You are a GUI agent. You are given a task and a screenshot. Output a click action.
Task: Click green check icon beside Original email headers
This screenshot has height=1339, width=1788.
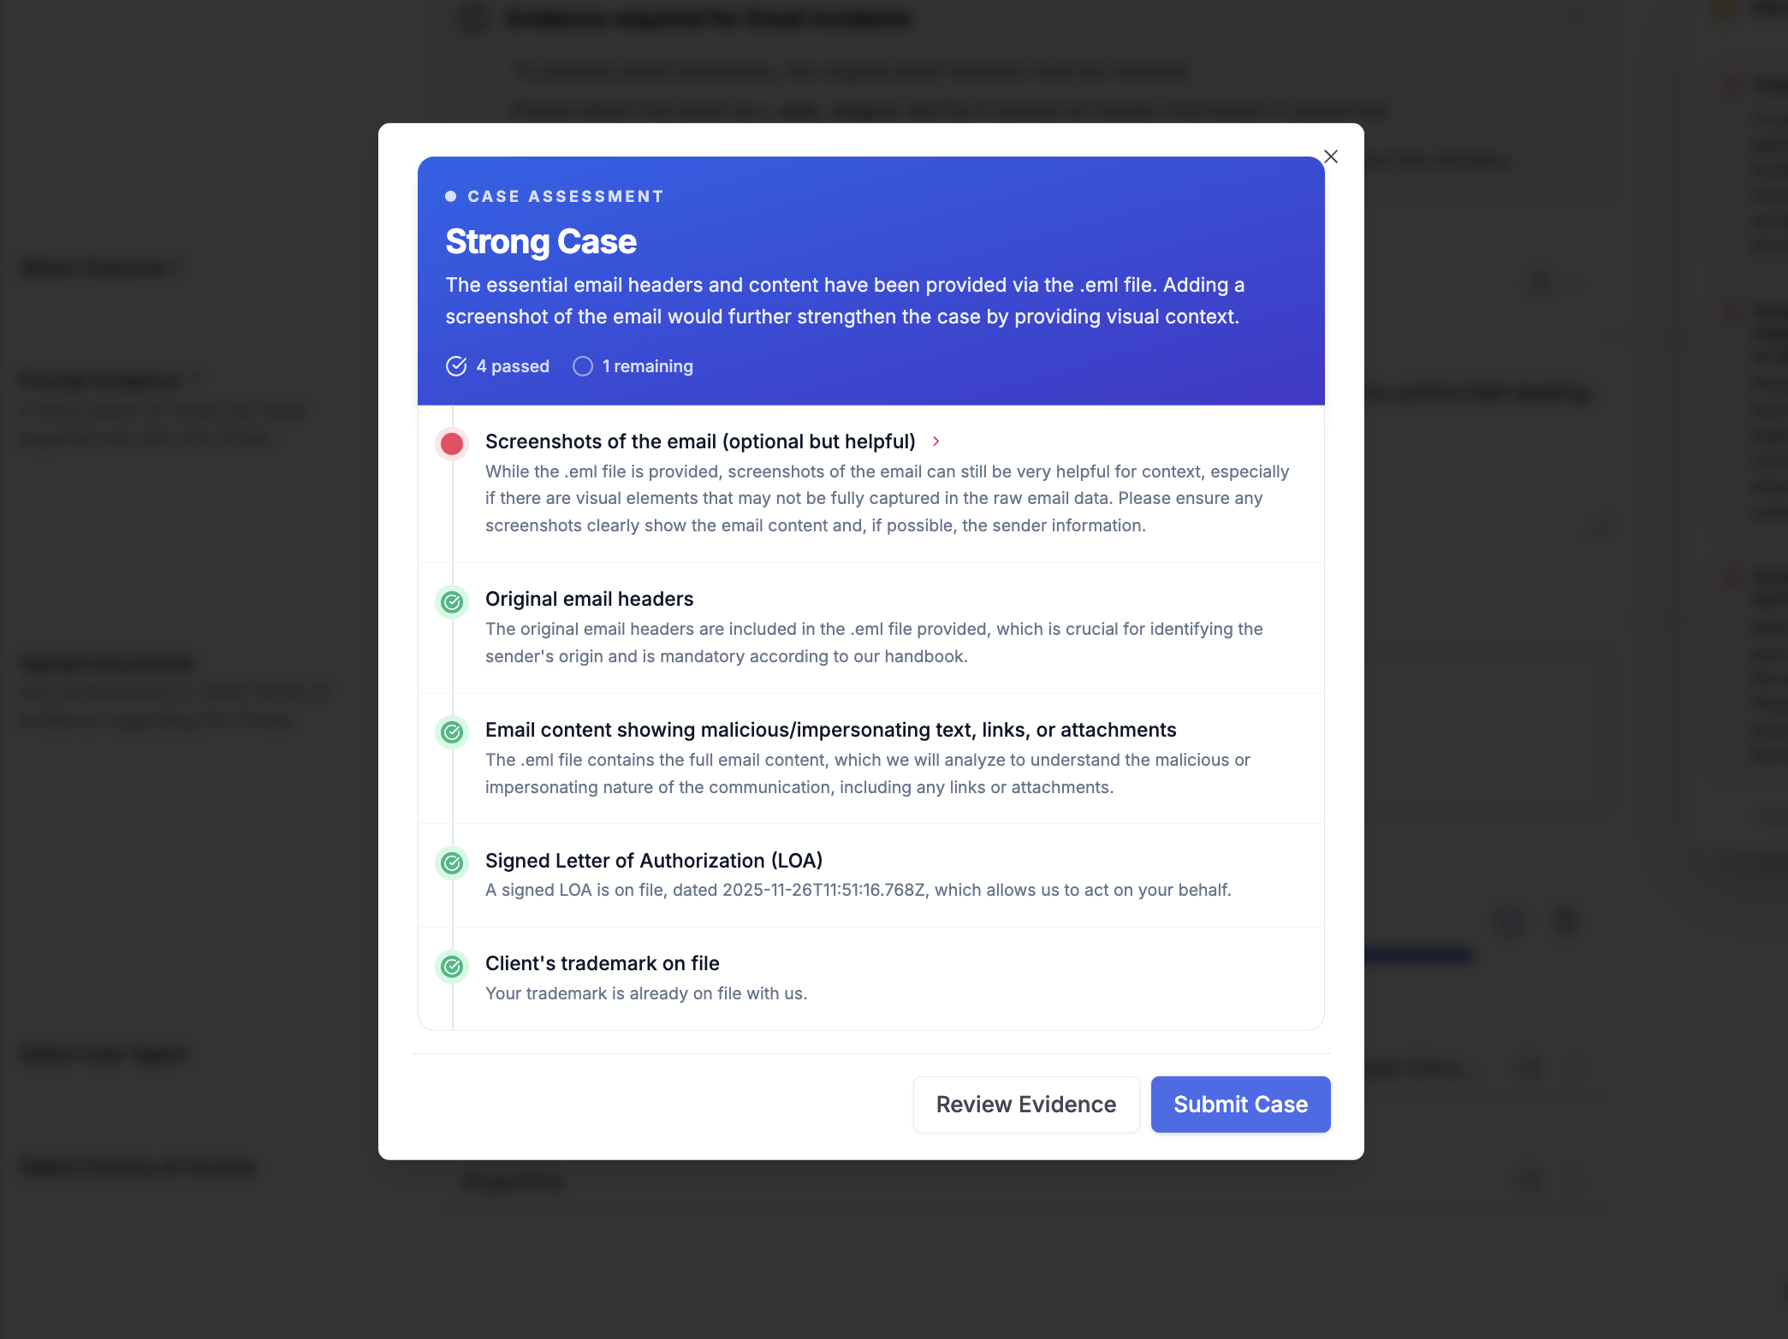tap(452, 602)
